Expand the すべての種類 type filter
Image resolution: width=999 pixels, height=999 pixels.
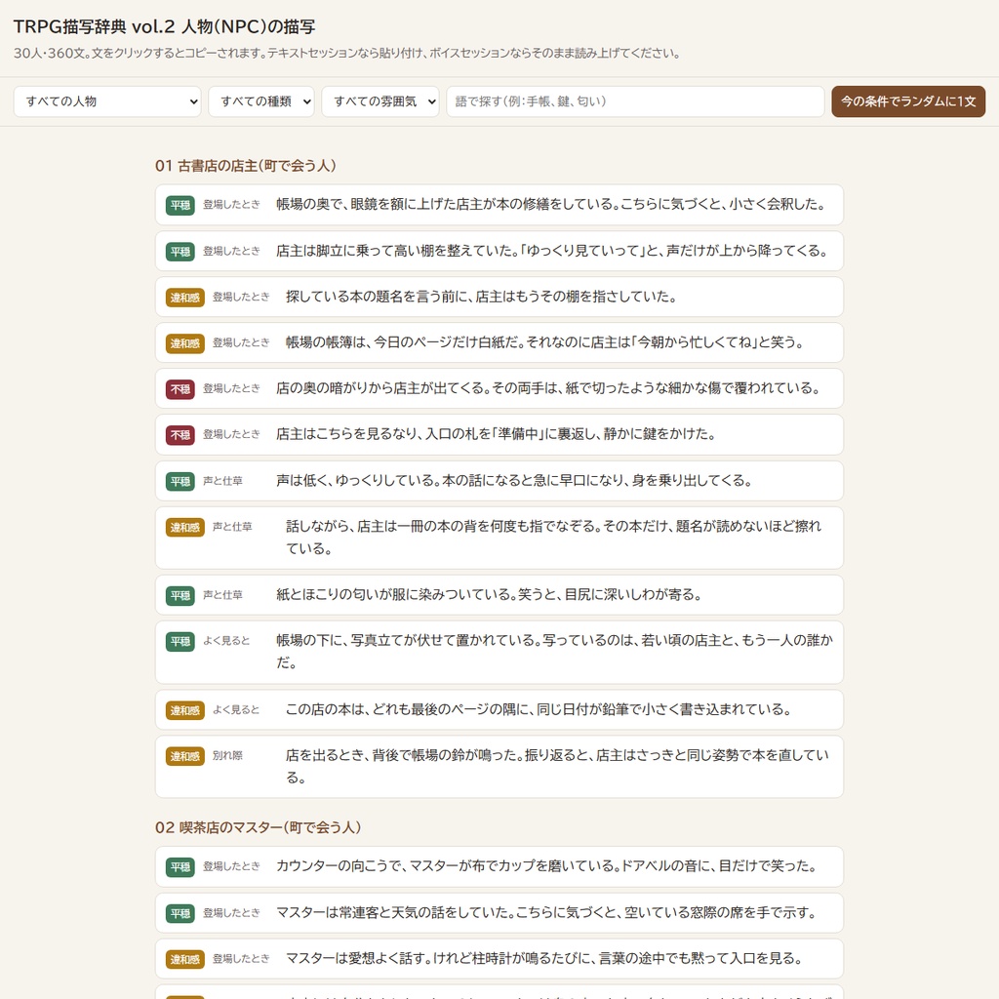(x=261, y=101)
